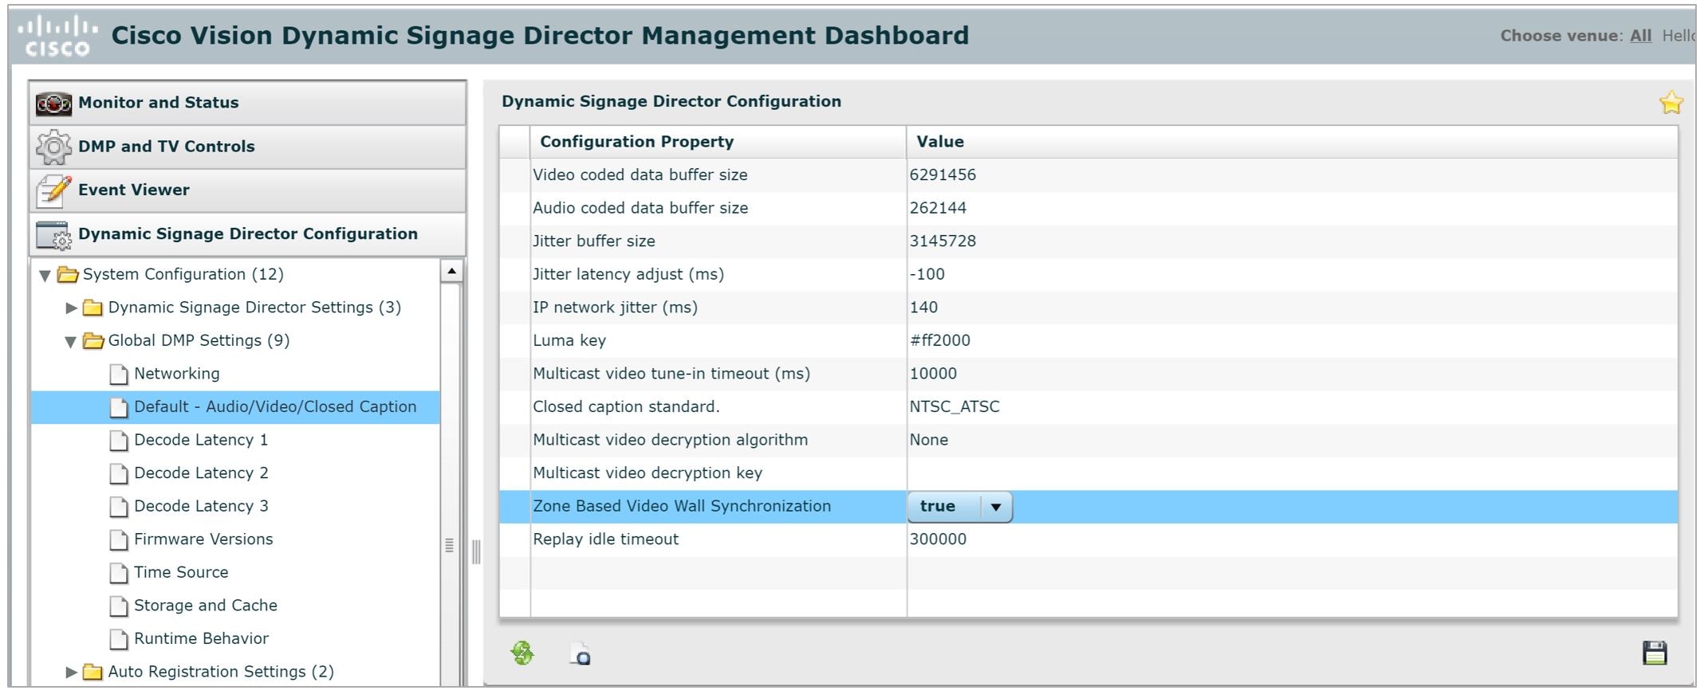Select the Runtime Behavior item
This screenshot has height=694, width=1704.
(x=201, y=638)
